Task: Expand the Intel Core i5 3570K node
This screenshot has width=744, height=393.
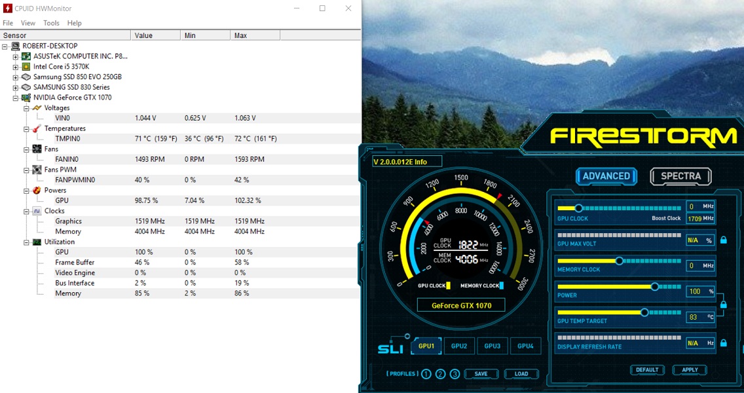Action: point(16,67)
